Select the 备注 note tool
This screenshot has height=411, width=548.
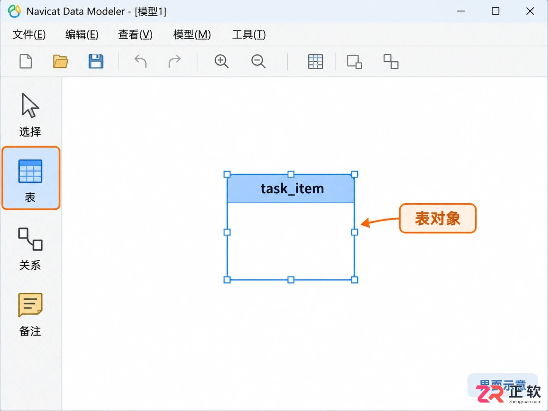point(30,315)
